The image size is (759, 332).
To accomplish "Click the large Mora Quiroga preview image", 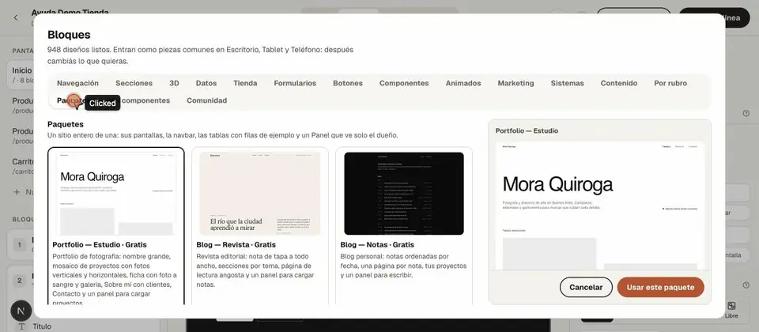I will 600,206.
